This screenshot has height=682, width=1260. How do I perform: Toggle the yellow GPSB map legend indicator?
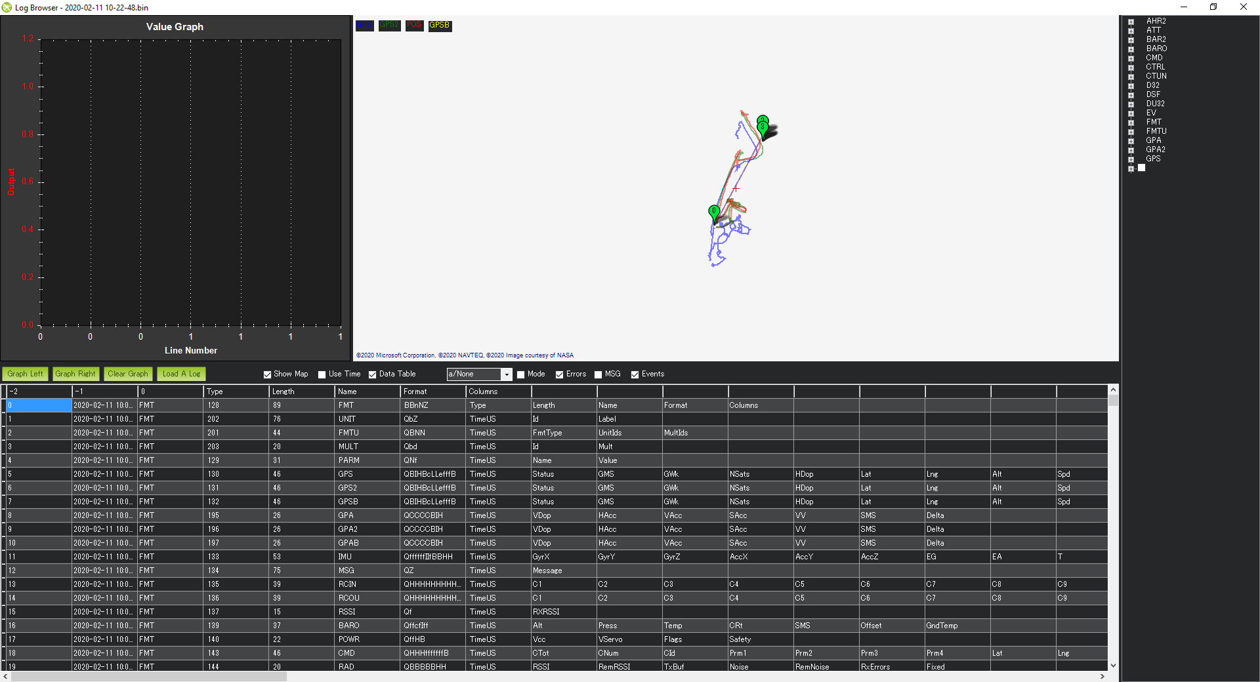(x=439, y=26)
